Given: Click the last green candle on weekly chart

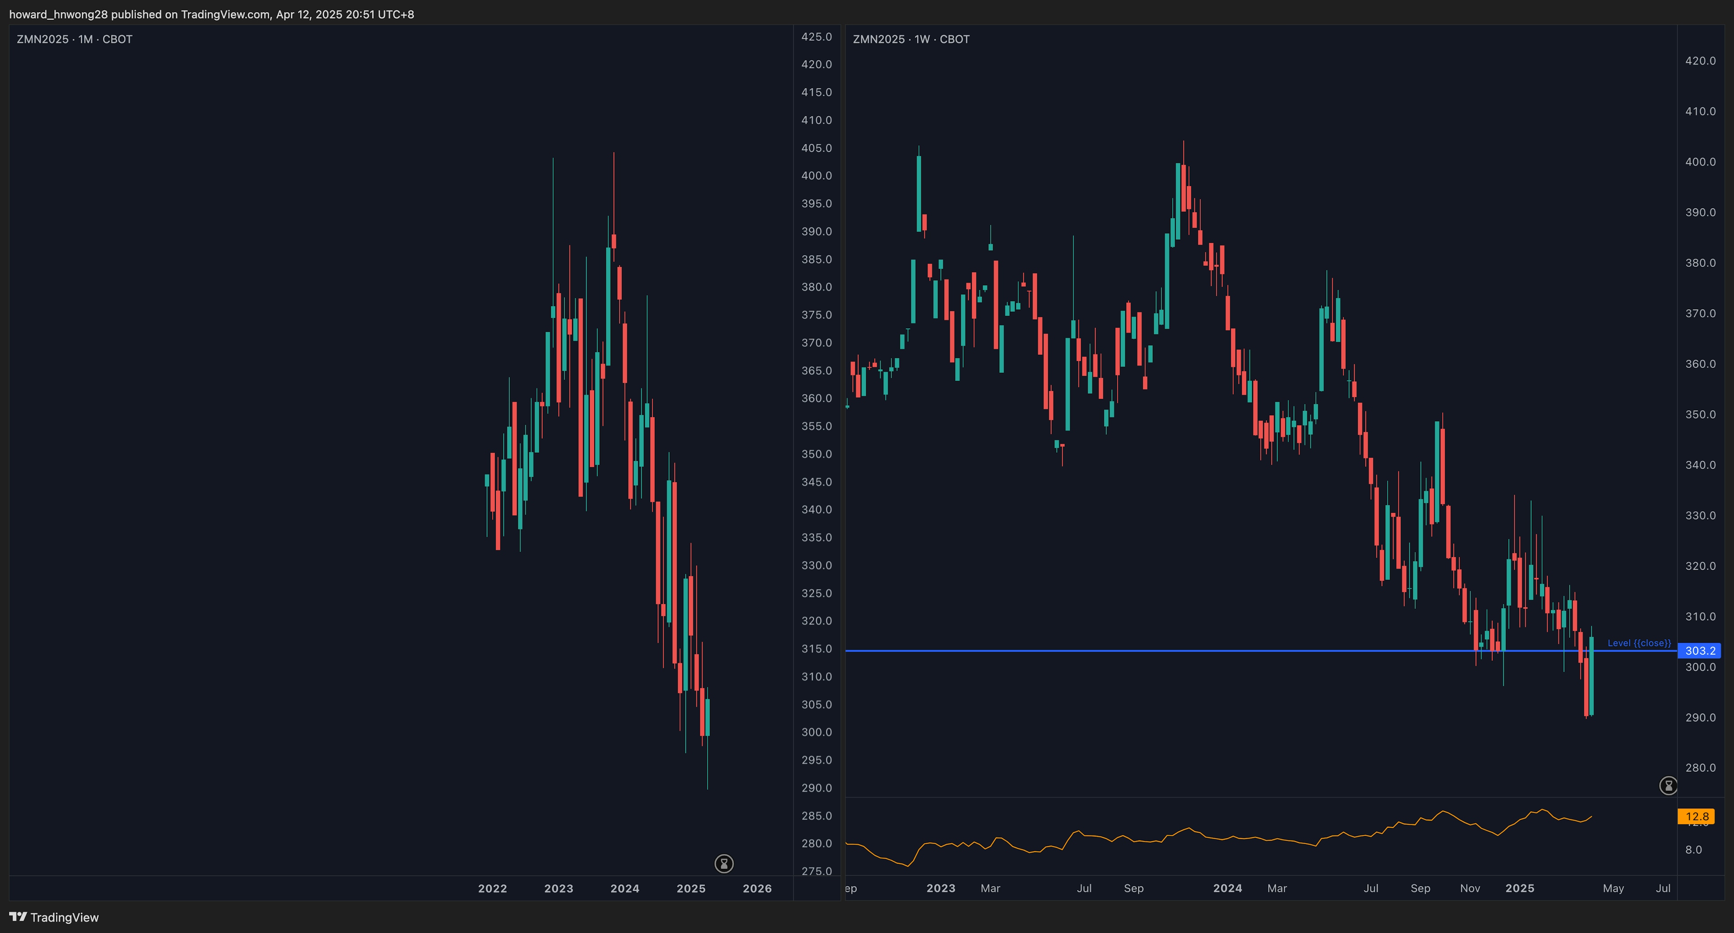Looking at the screenshot, I should (x=1591, y=676).
